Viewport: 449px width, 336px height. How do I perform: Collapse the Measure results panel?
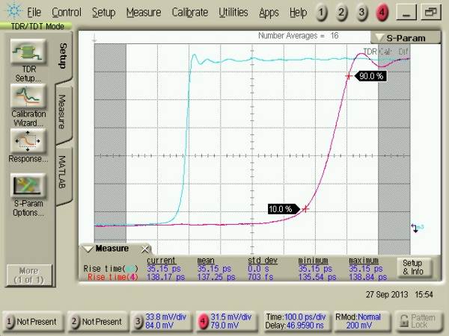click(x=89, y=249)
